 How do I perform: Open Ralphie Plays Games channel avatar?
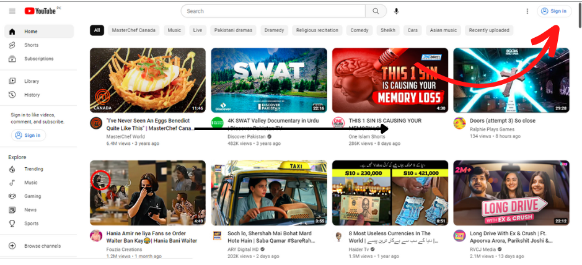459,123
